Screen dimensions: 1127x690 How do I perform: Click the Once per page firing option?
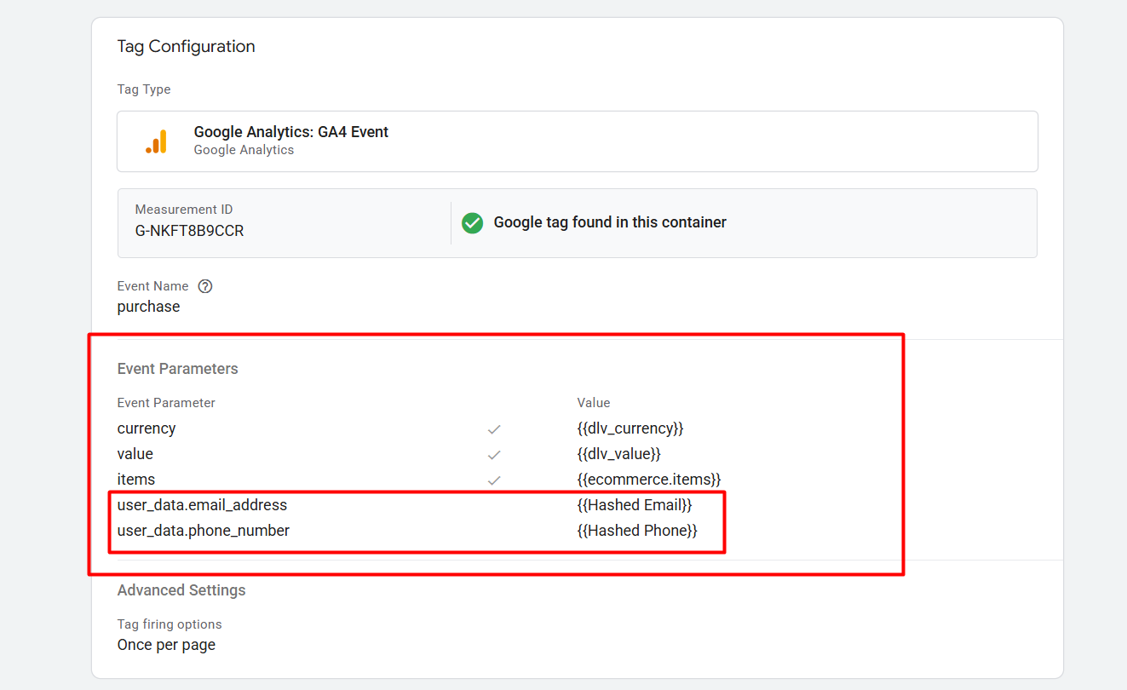click(166, 645)
